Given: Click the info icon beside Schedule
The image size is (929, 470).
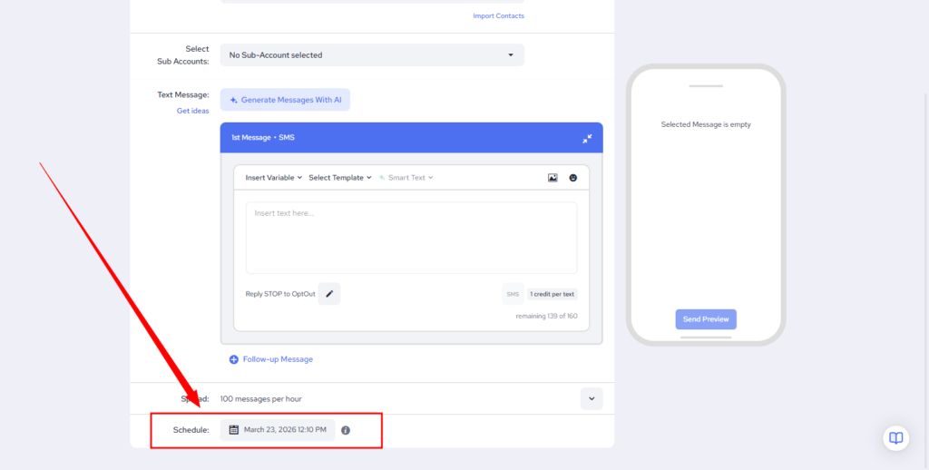Looking at the screenshot, I should click(x=346, y=430).
